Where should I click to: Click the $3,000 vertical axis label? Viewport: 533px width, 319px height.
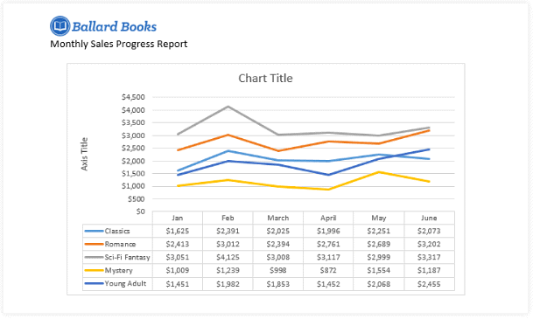[133, 135]
